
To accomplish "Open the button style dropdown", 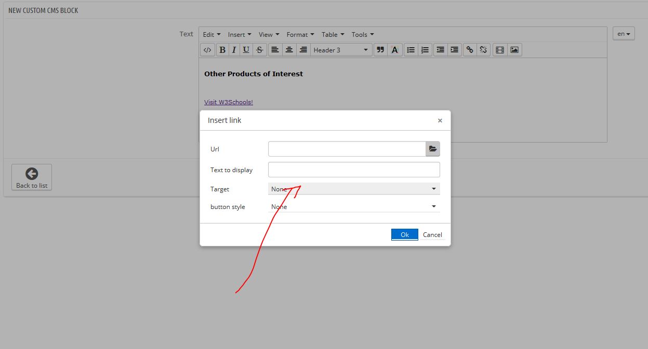I will [x=354, y=206].
